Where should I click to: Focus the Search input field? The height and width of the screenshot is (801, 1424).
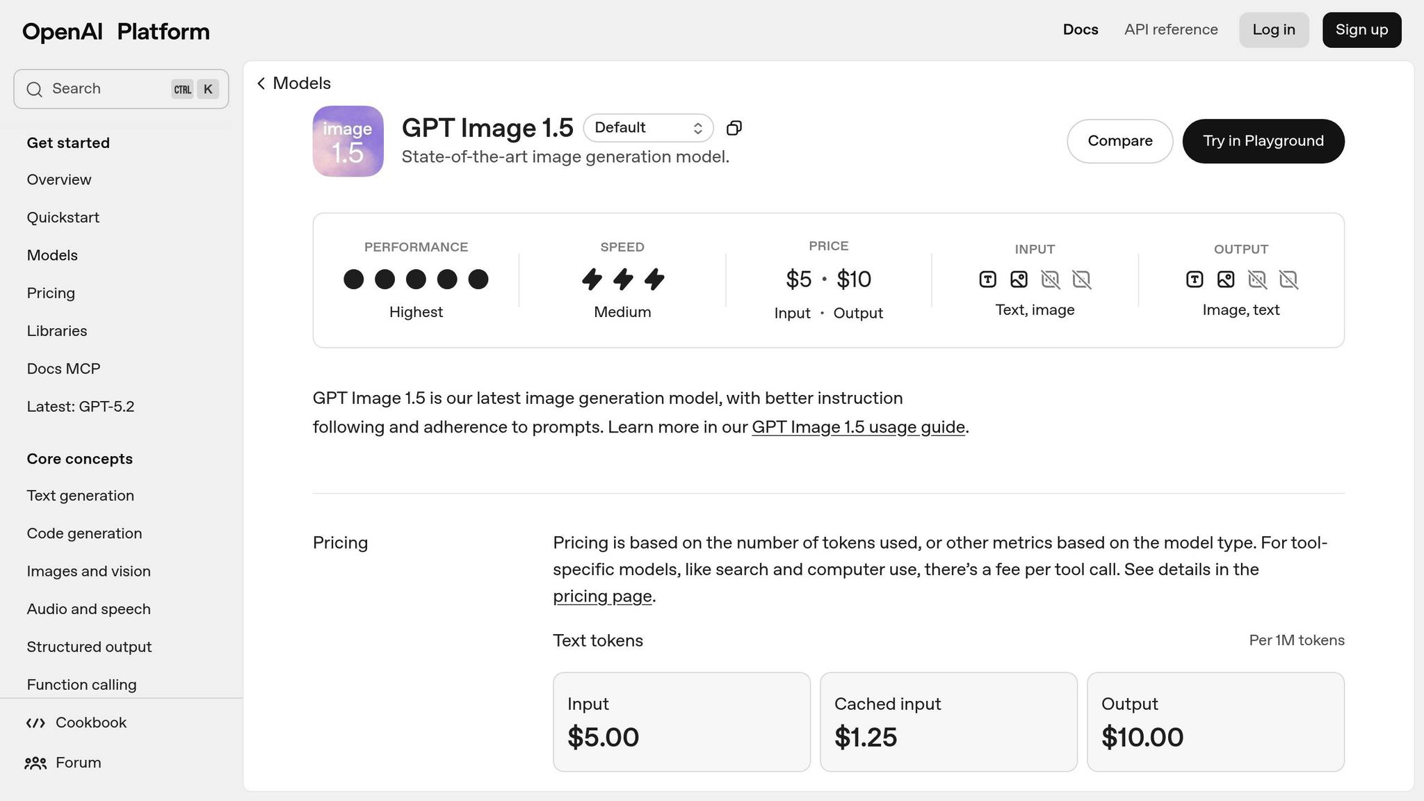click(x=121, y=89)
